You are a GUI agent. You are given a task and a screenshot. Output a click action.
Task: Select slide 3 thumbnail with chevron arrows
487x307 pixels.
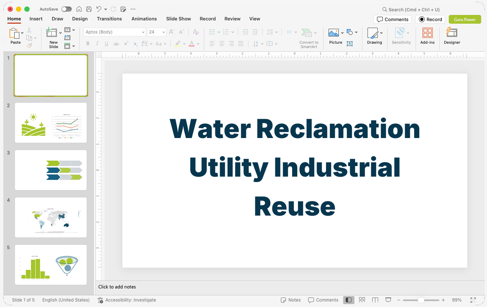click(x=51, y=170)
